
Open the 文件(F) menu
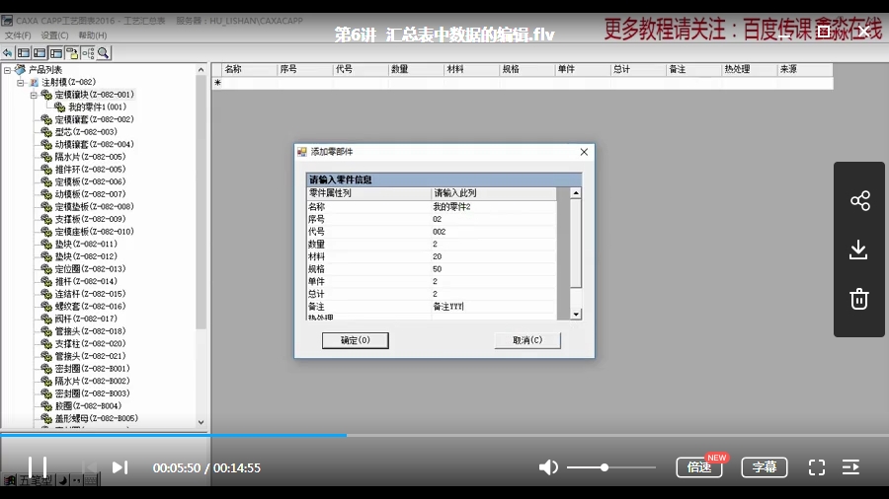(x=18, y=36)
